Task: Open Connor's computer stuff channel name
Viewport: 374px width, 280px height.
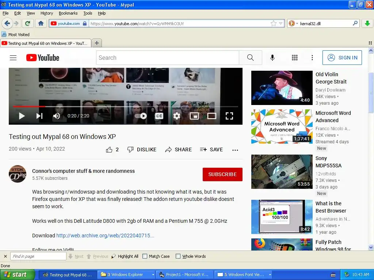Action: (84, 171)
